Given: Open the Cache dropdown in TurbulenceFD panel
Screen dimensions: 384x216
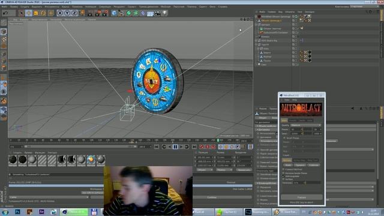Looking at the screenshot, I should [x=49, y=197].
